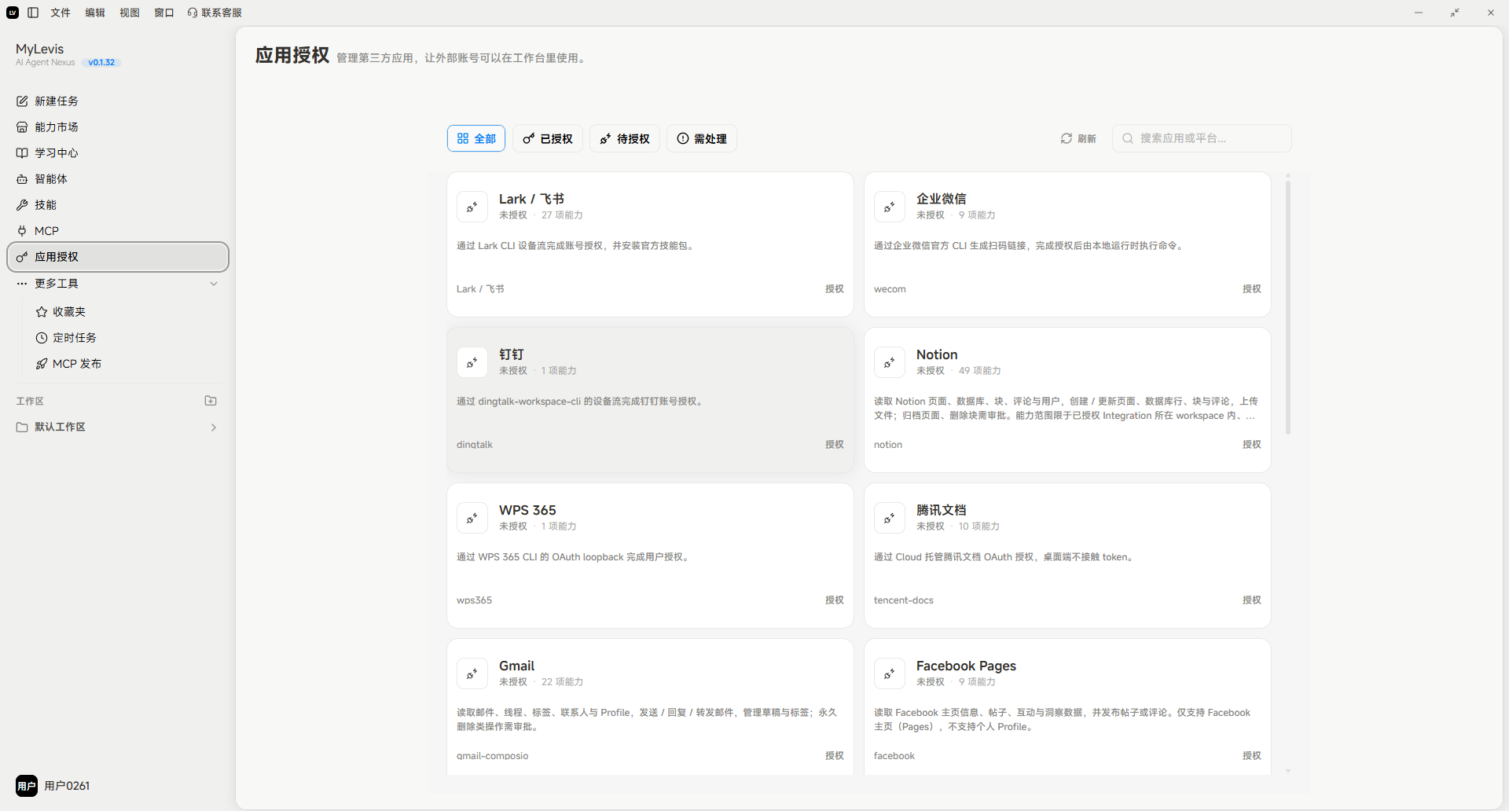Open the 文件 menu
The image size is (1509, 811).
[61, 13]
